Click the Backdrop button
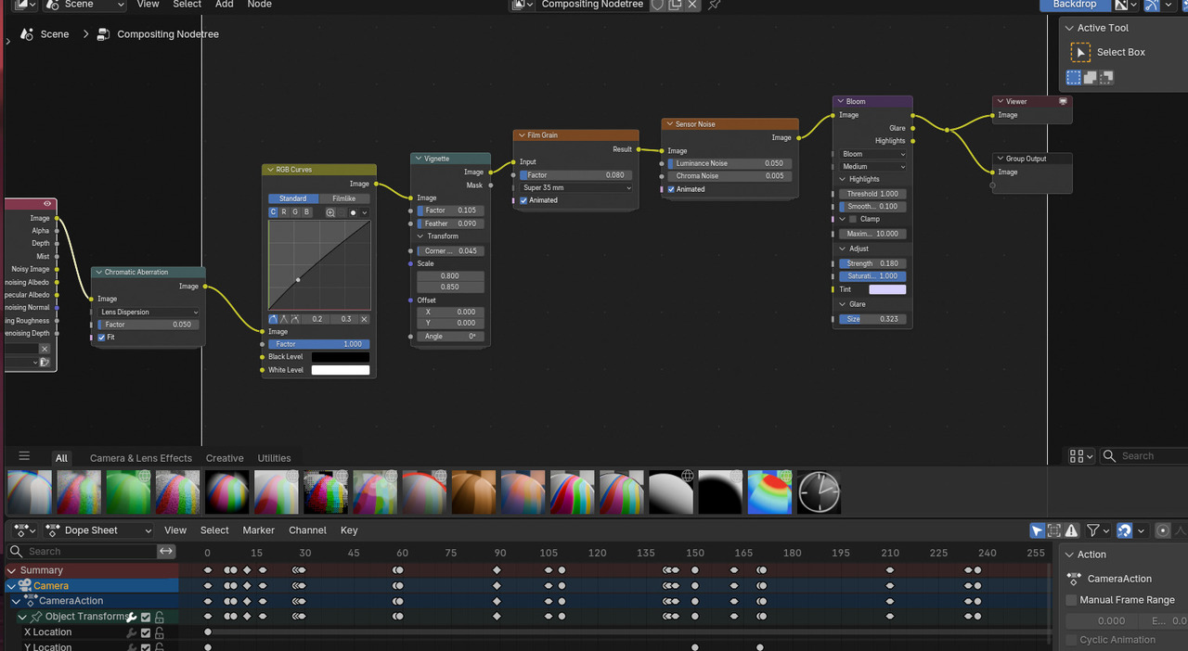Image resolution: width=1188 pixels, height=651 pixels. coord(1075,5)
